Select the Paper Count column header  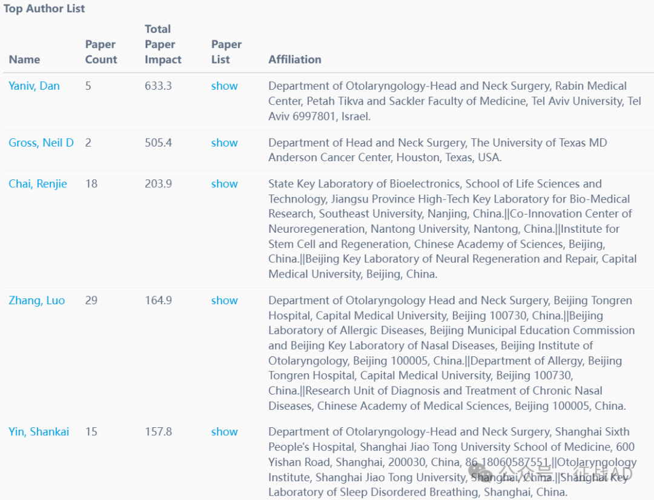point(101,52)
